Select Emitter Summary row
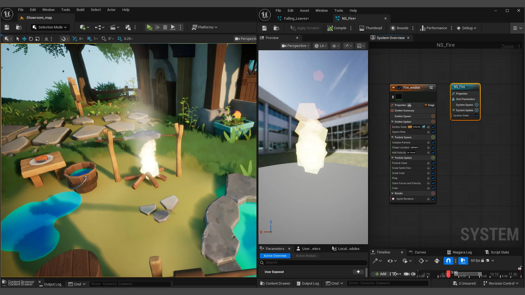The height and width of the screenshot is (295, 525). (x=413, y=111)
